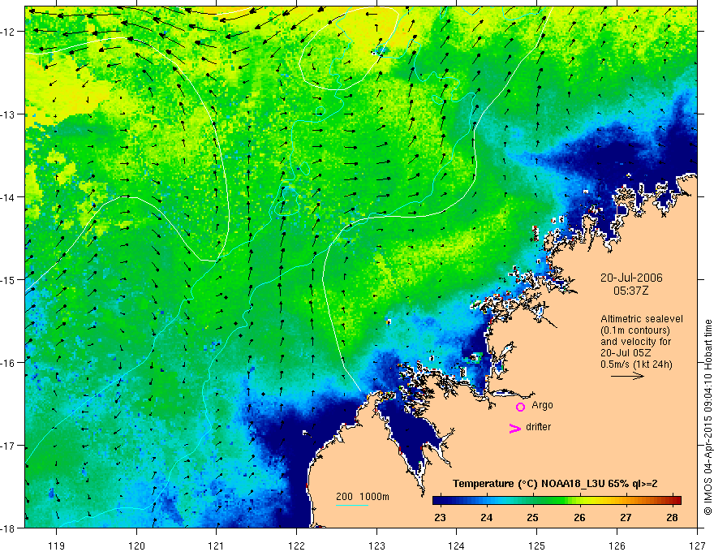Click the color bar tick label 25
Image resolution: width=714 pixels, height=552 pixels.
(x=533, y=517)
